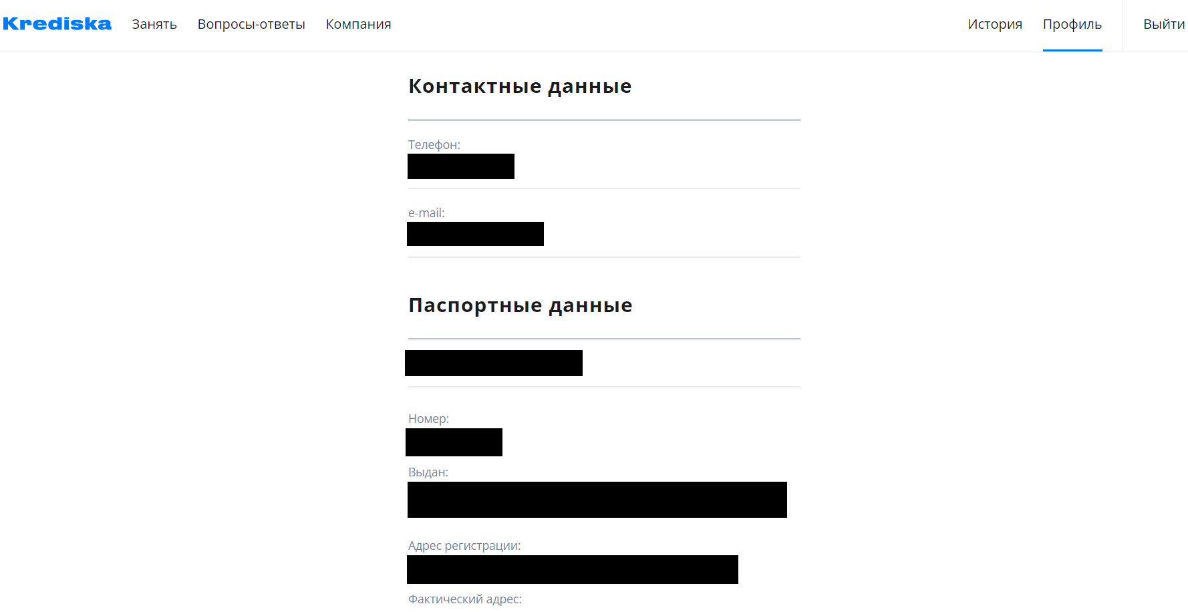Viewport: 1188px width, 612px height.
Task: Click the Krediska logo
Action: coord(57,24)
